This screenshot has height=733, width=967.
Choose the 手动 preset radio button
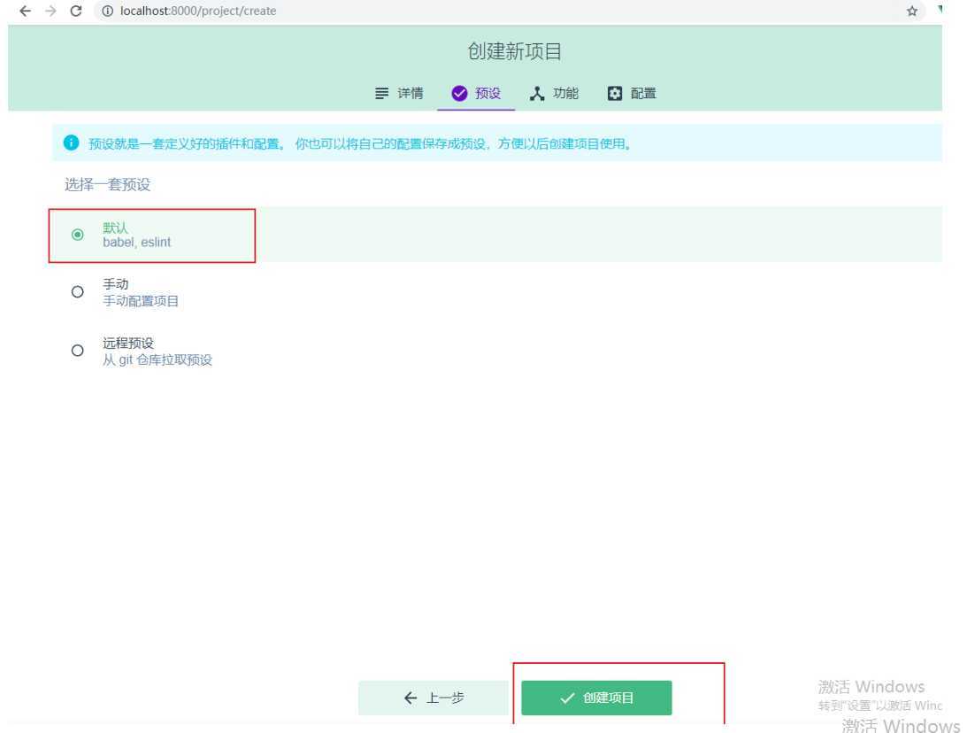(77, 291)
